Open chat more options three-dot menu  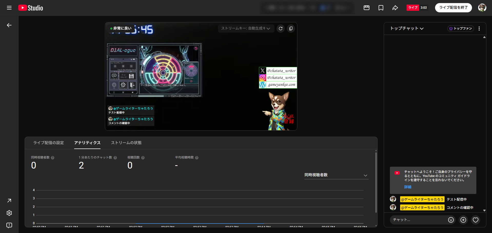pos(479,29)
